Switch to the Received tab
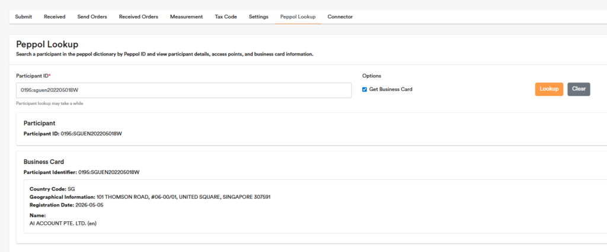Screen dimensions: 607x252 55,17
